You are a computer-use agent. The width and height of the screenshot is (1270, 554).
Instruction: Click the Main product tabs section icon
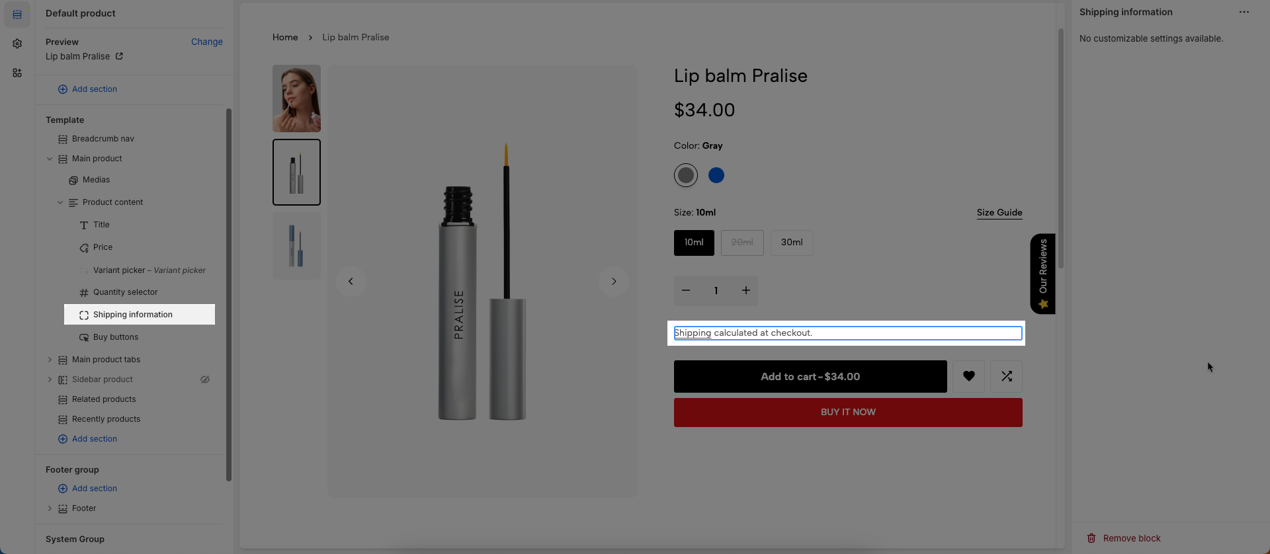point(63,360)
